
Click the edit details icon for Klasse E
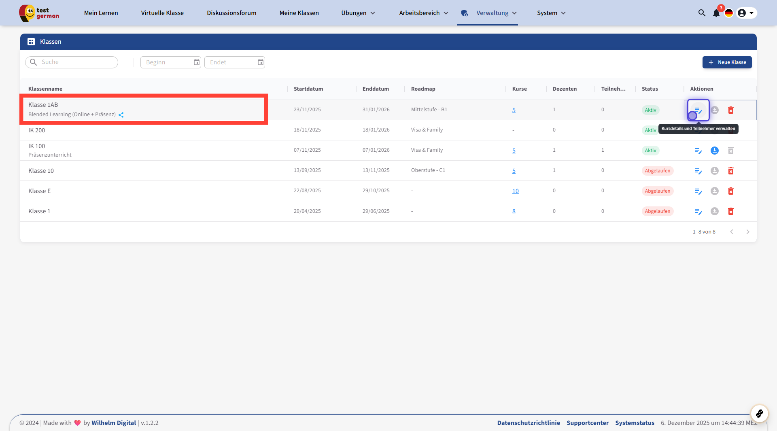[x=698, y=191]
